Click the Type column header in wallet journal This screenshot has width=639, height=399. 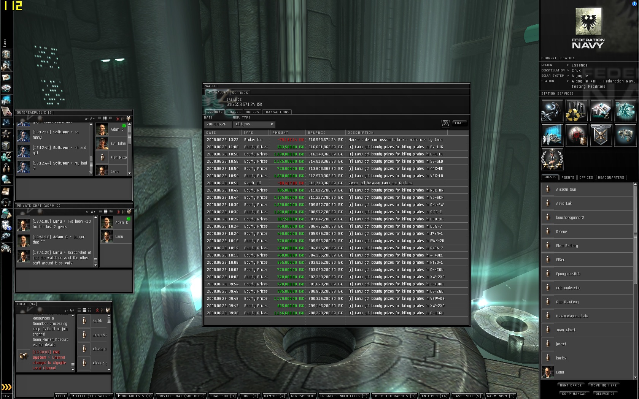[x=255, y=133]
